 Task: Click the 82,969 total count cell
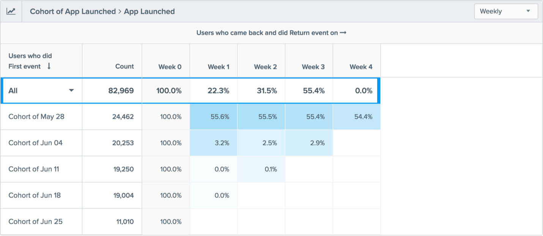pos(120,91)
